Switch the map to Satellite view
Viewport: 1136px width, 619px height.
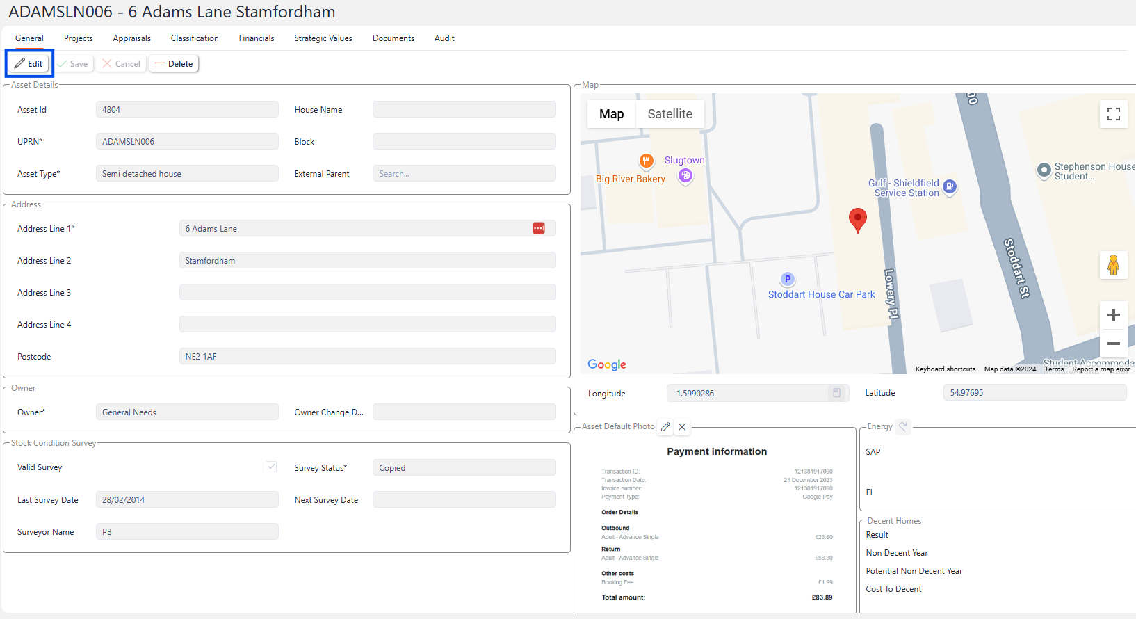pyautogui.click(x=670, y=114)
